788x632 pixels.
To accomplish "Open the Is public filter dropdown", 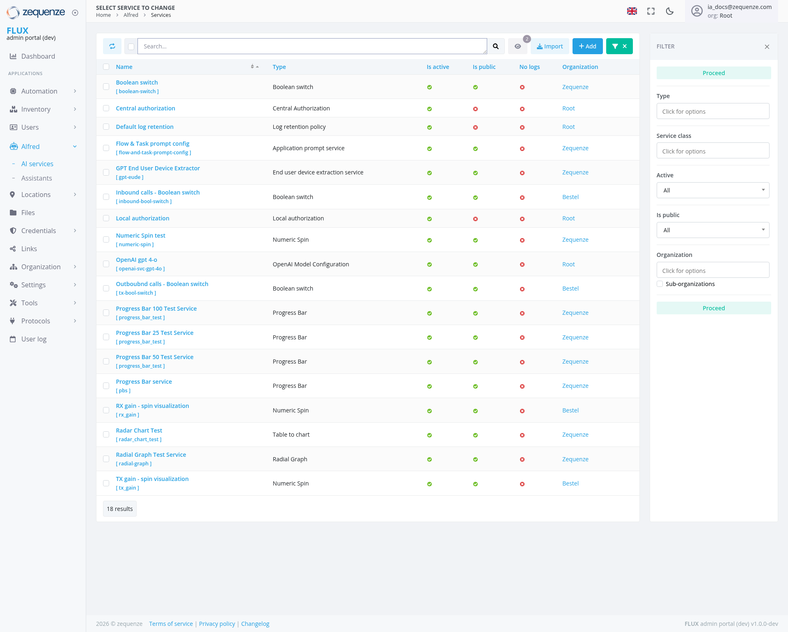I will click(x=713, y=230).
